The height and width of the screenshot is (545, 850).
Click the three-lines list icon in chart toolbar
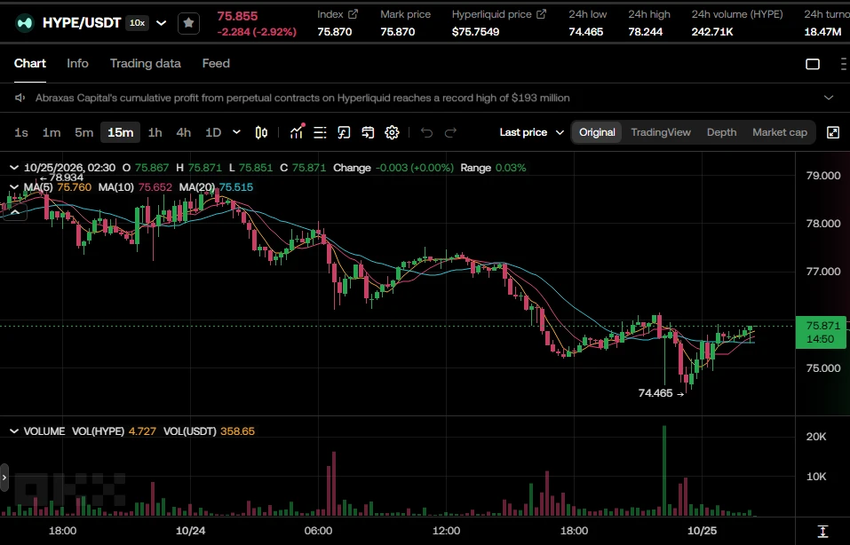tap(320, 132)
